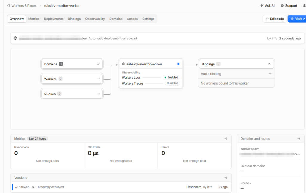The height and width of the screenshot is (193, 306).
Task: Click the subsidy-monitor-worker breadcrumb text
Action: (62, 6)
